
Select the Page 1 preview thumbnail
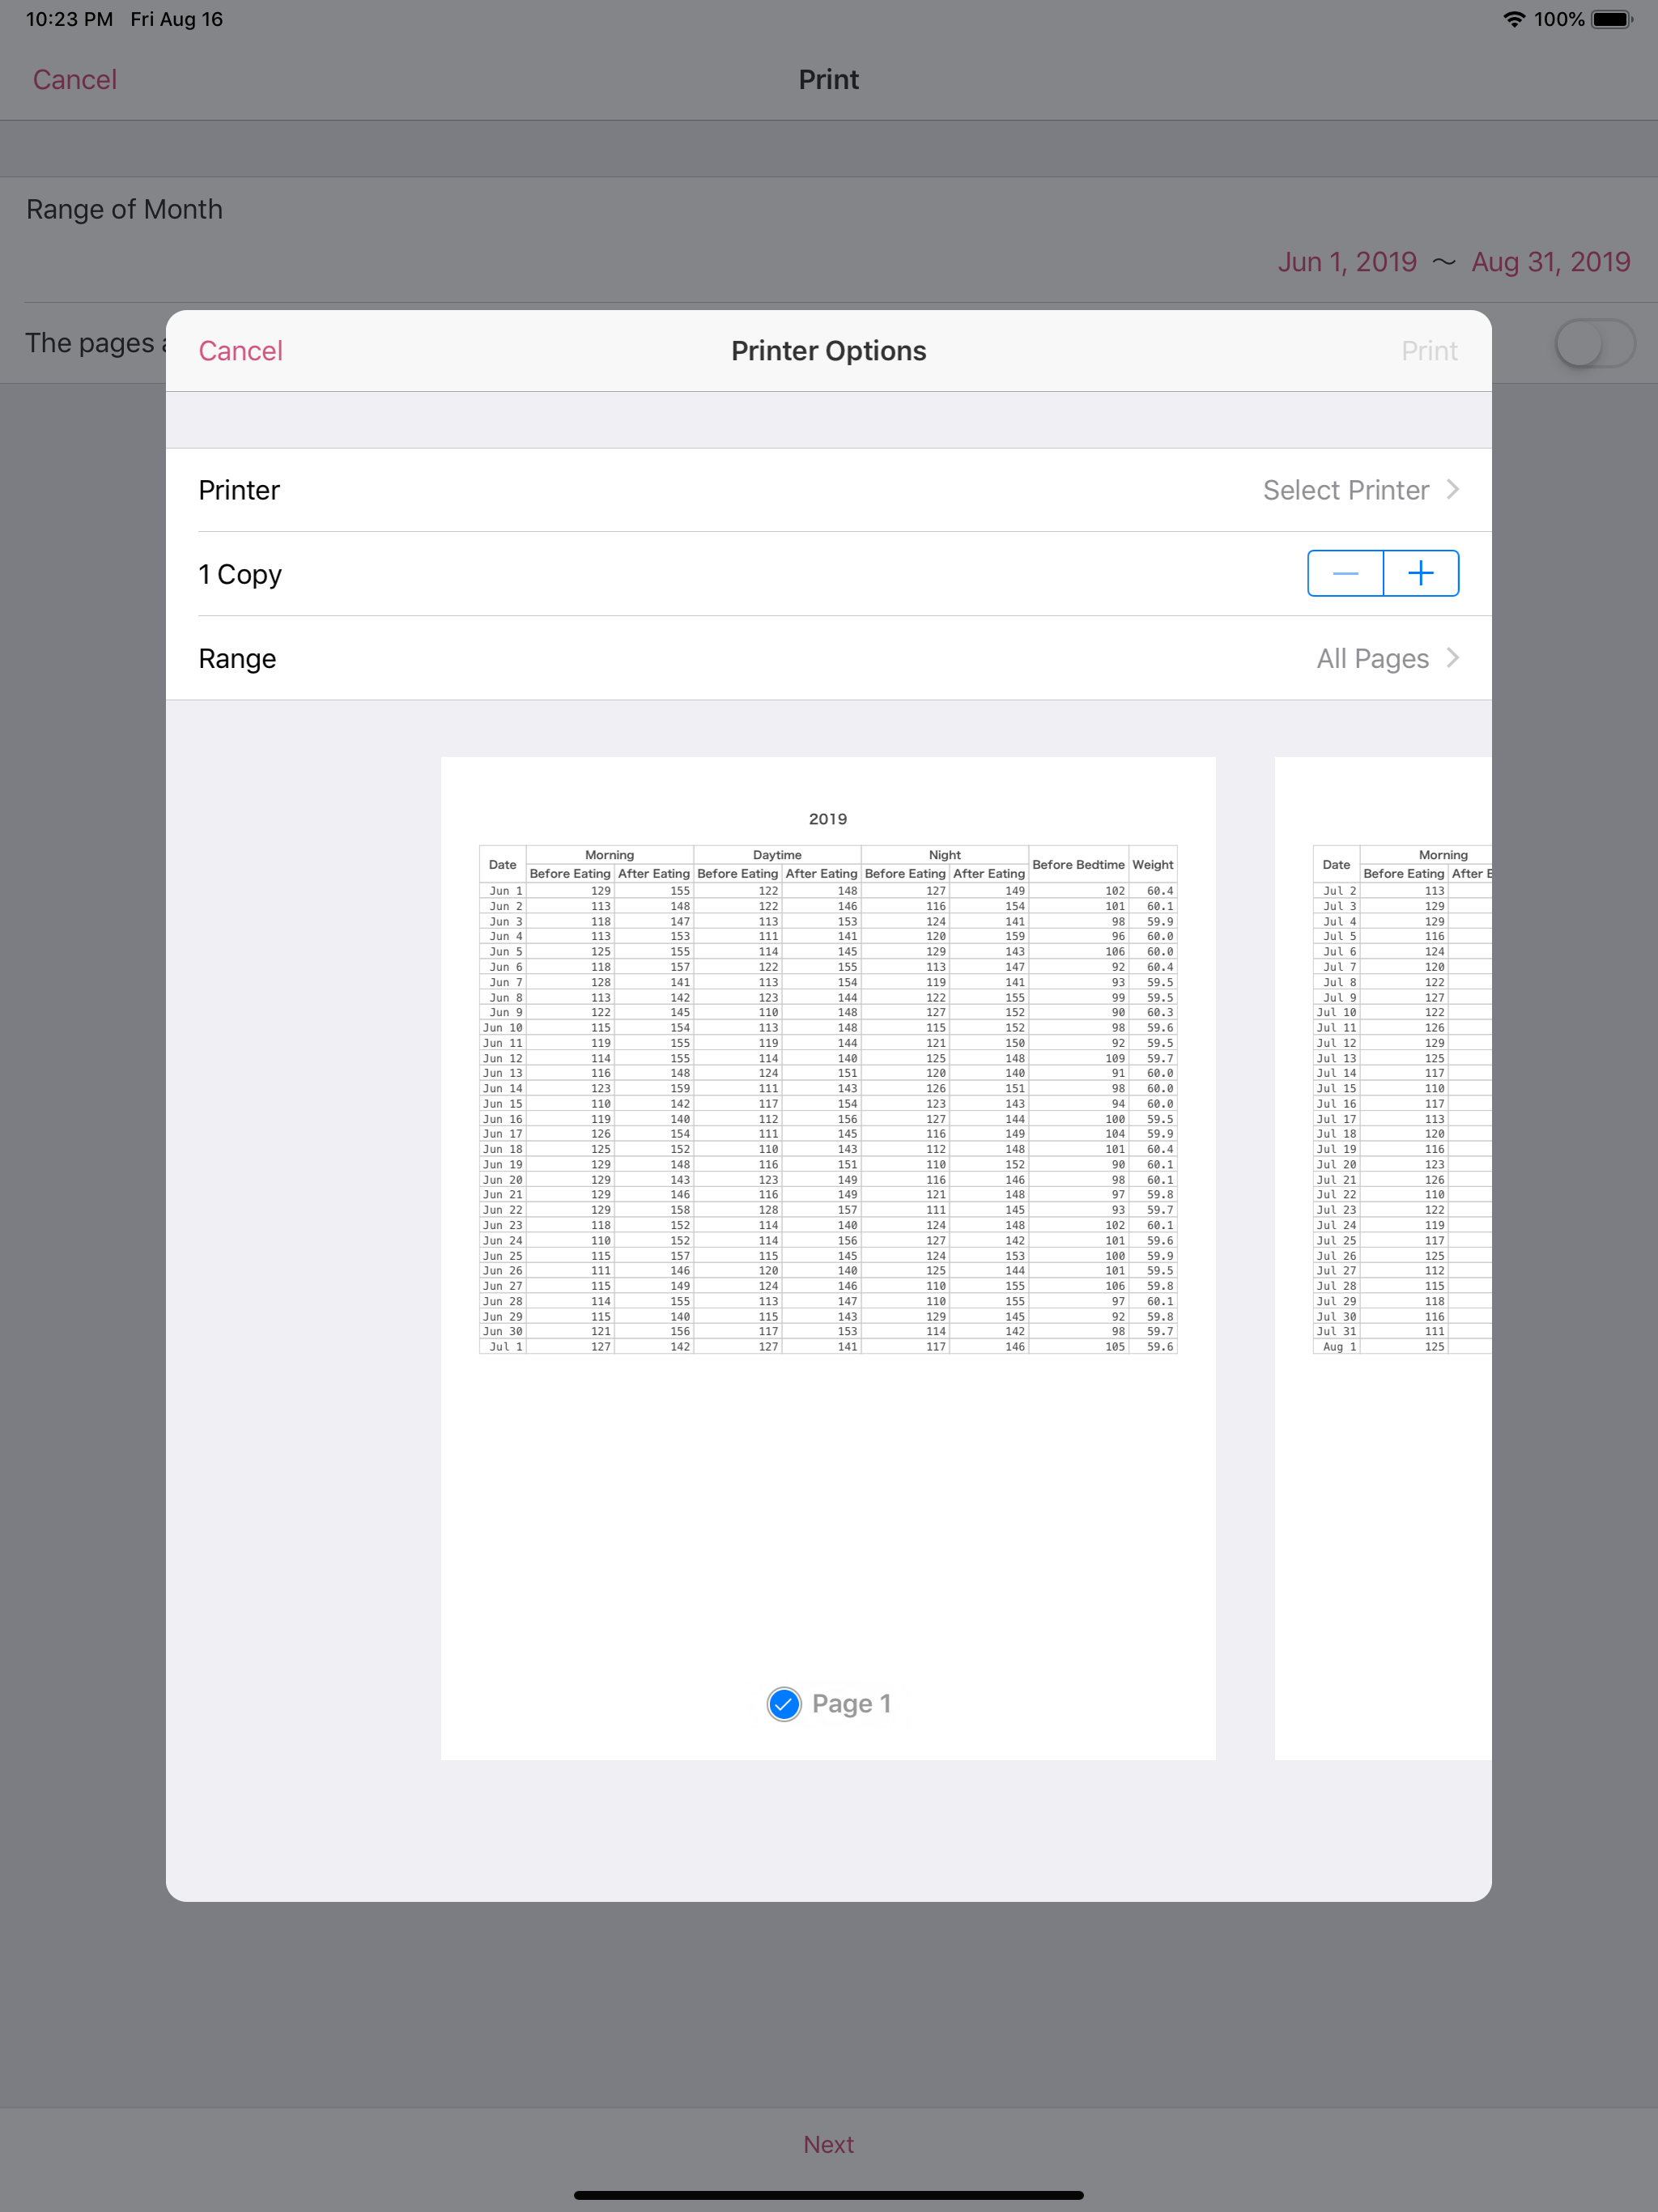click(x=828, y=1258)
